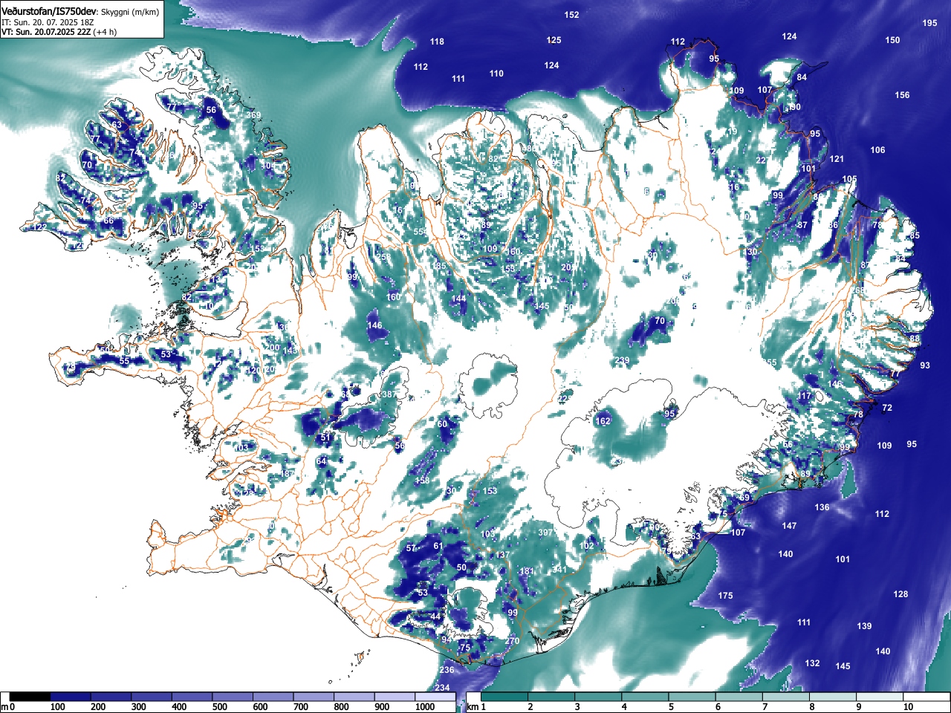Image resolution: width=951 pixels, height=713 pixels.
Task: Click the visibility value 554 in north Iceland
Action: tap(421, 232)
